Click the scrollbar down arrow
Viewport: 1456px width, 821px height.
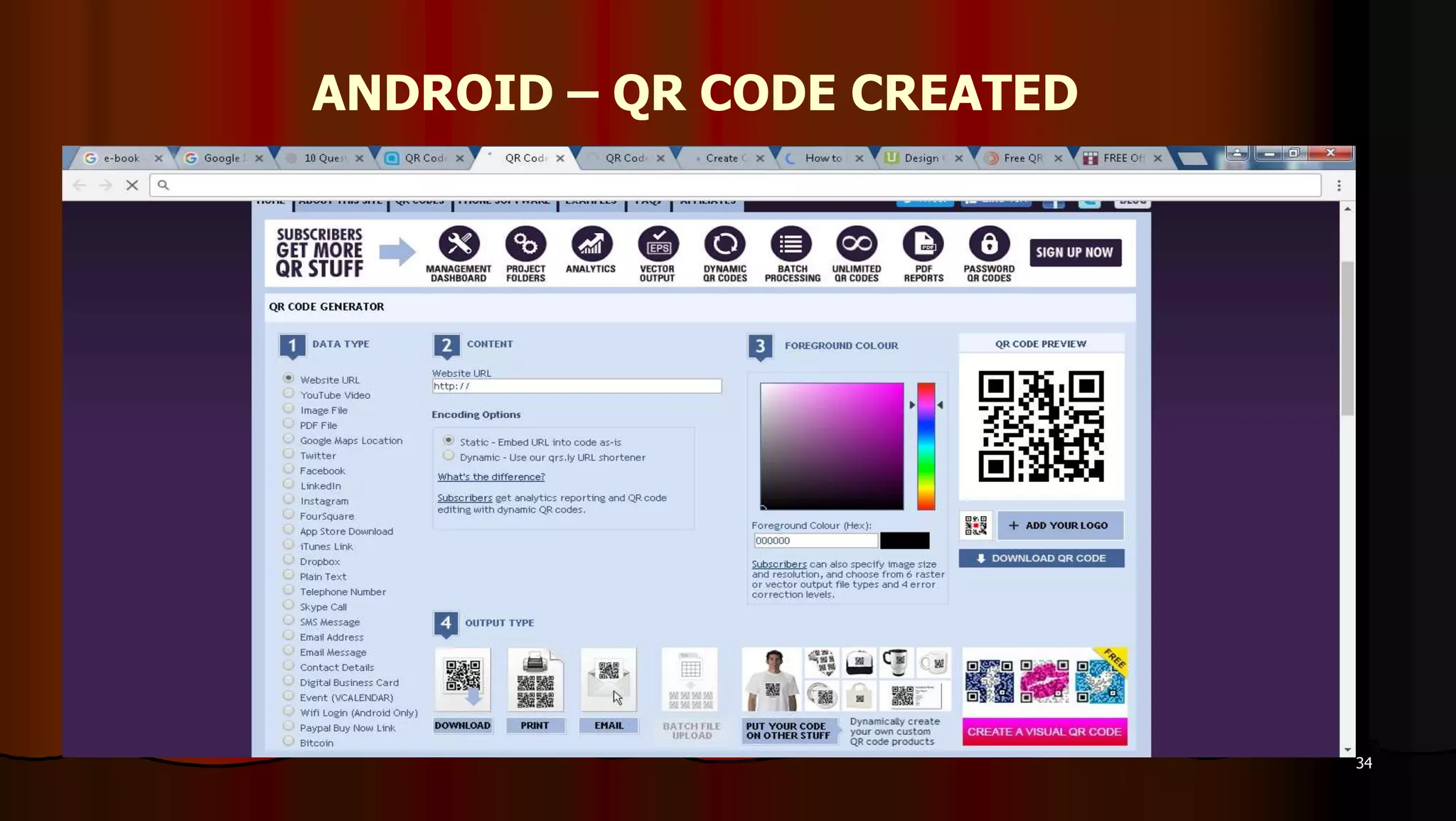click(1347, 750)
